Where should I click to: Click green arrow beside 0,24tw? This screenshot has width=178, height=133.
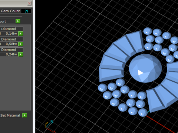pos(21,54)
